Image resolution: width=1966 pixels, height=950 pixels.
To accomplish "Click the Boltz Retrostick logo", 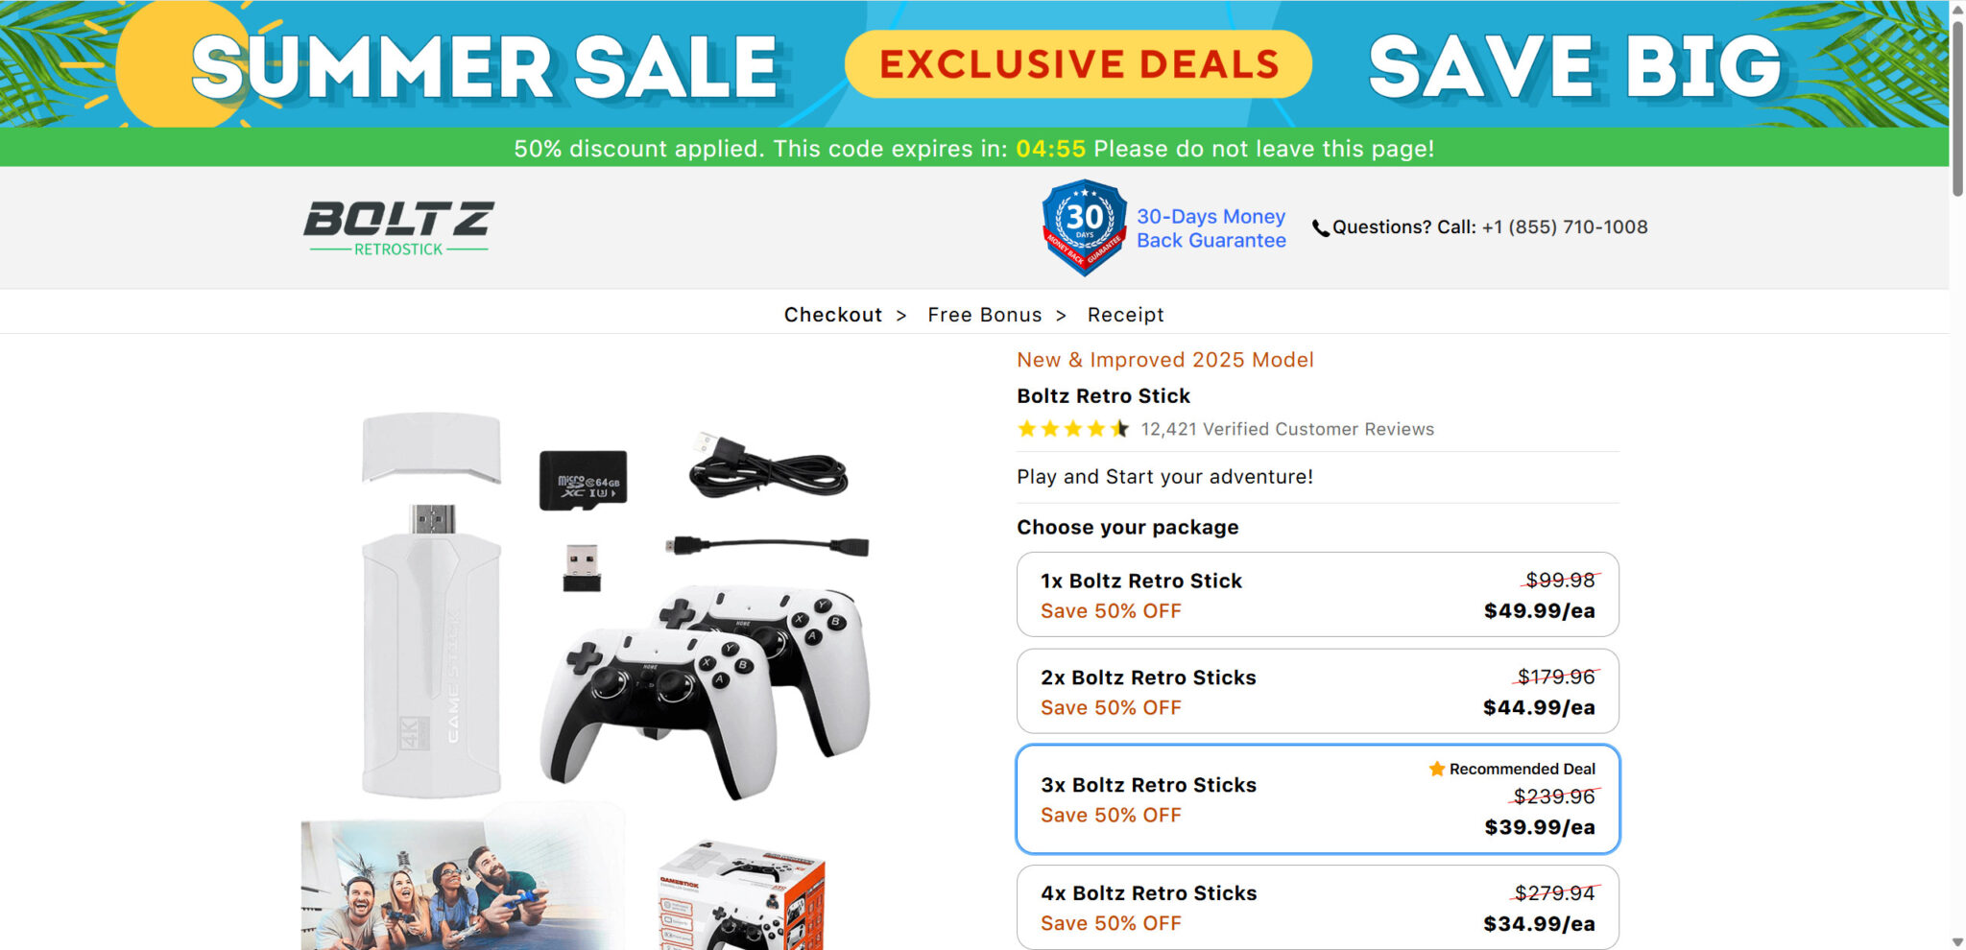I will click(x=396, y=227).
